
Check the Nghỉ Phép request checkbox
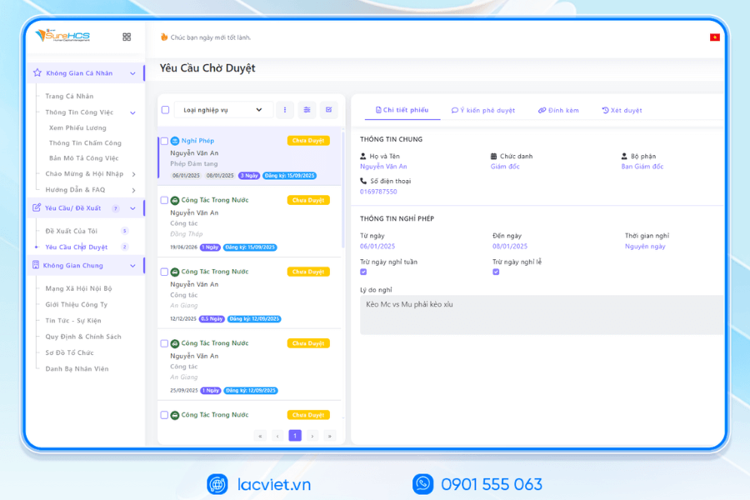164,141
